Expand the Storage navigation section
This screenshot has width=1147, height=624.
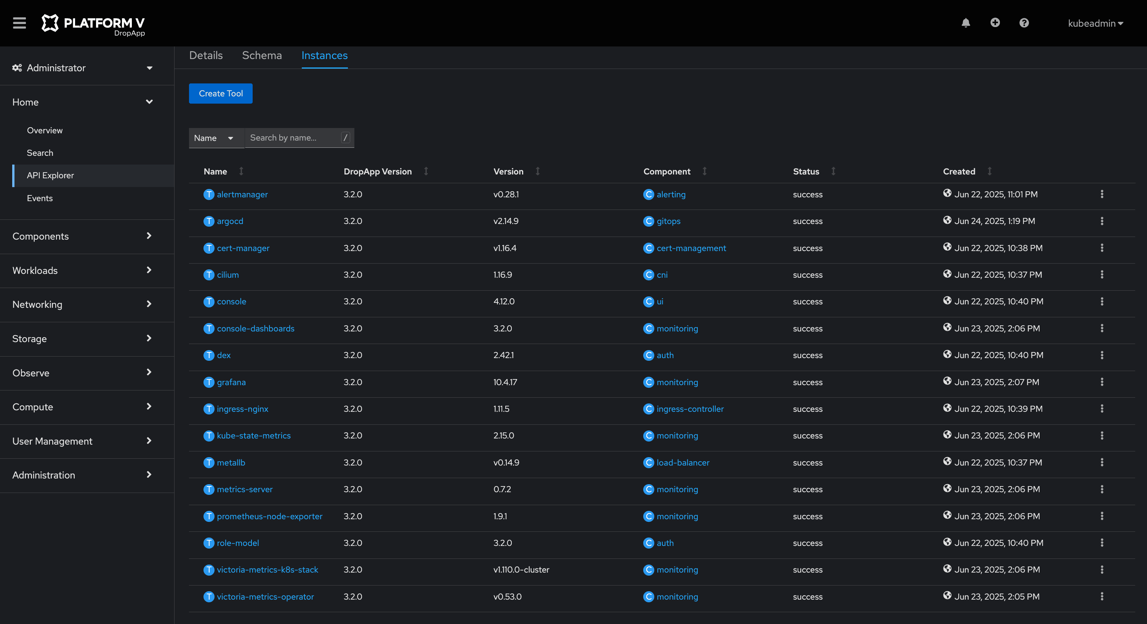tap(83, 339)
